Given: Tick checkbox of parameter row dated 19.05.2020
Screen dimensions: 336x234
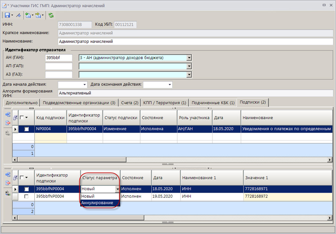Looking at the screenshot, I should [x=26, y=196].
